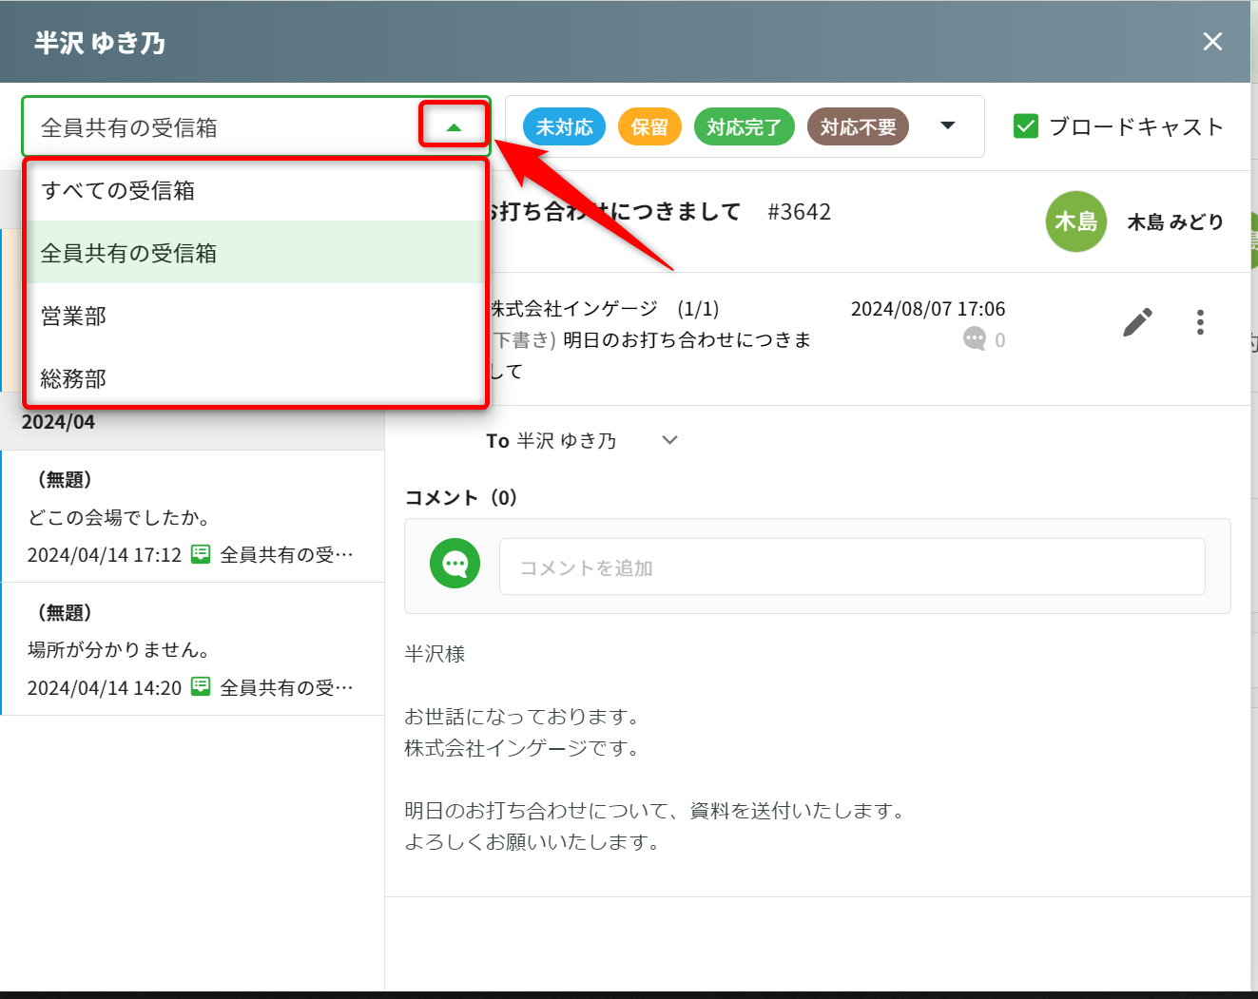Image resolution: width=1258 pixels, height=999 pixels.
Task: Uncheck the ブロードキャスト checkbox
Action: (1026, 126)
